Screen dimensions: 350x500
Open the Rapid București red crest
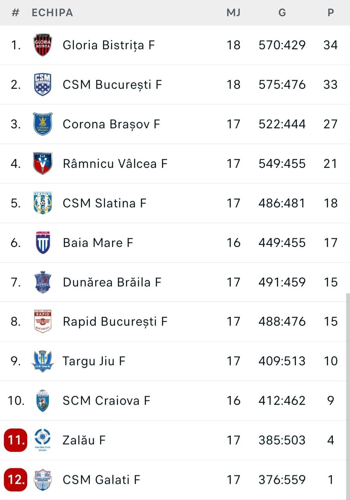(43, 322)
